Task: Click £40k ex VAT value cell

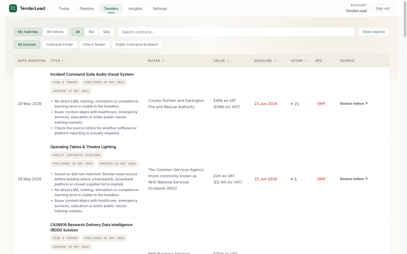Action: coord(227,104)
